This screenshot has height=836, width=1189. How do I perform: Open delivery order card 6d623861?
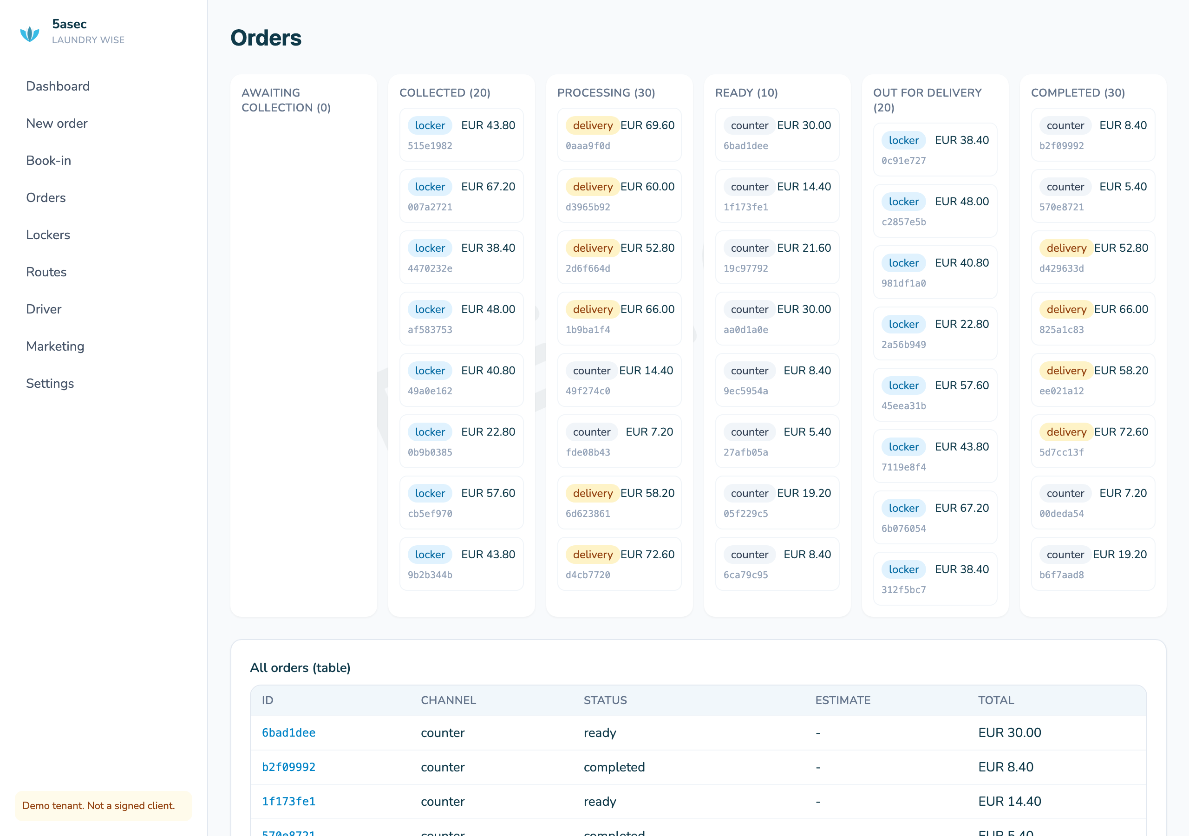tap(620, 503)
